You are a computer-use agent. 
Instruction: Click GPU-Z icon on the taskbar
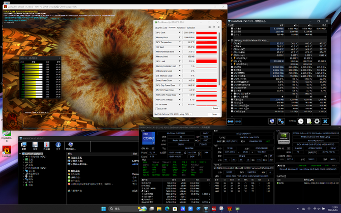237,208
